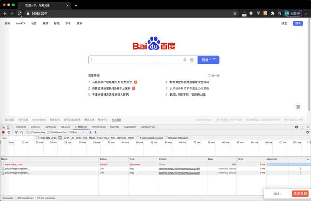Click the page vertical scrollbar
The image size is (311, 201).
pos(309,64)
